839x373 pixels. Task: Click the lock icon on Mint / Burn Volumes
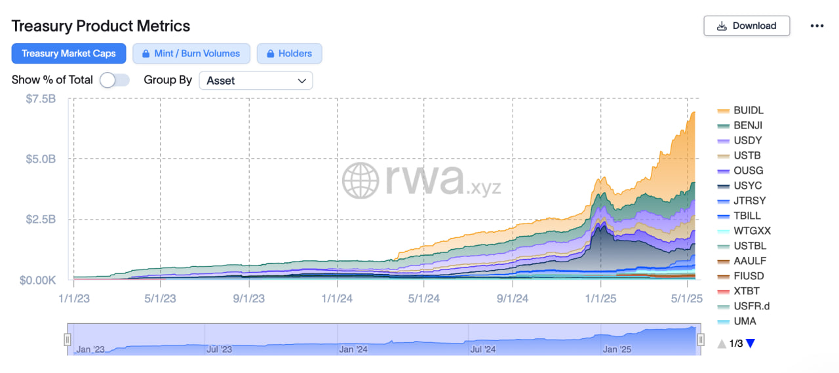tap(146, 54)
